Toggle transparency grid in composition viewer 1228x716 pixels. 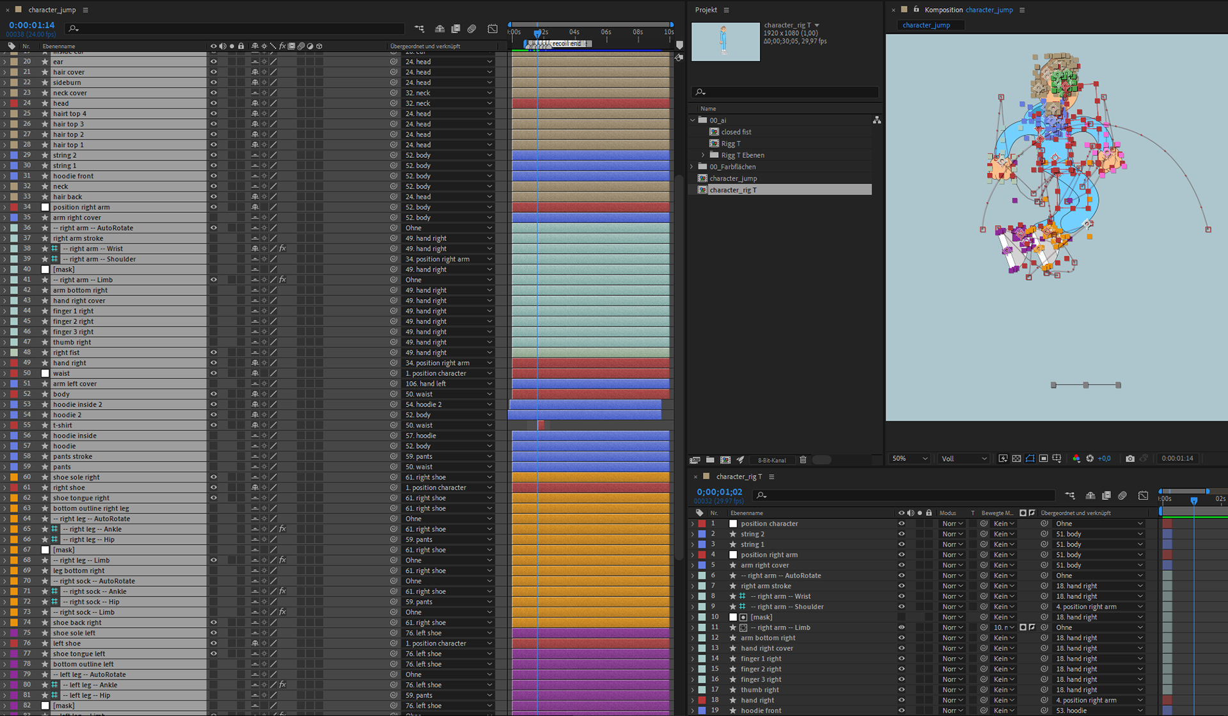tap(1016, 458)
